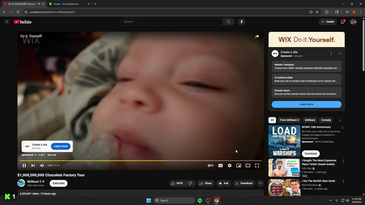The image size is (365, 205).
Task: Toggle autoplay switch in player
Action: 210,165
